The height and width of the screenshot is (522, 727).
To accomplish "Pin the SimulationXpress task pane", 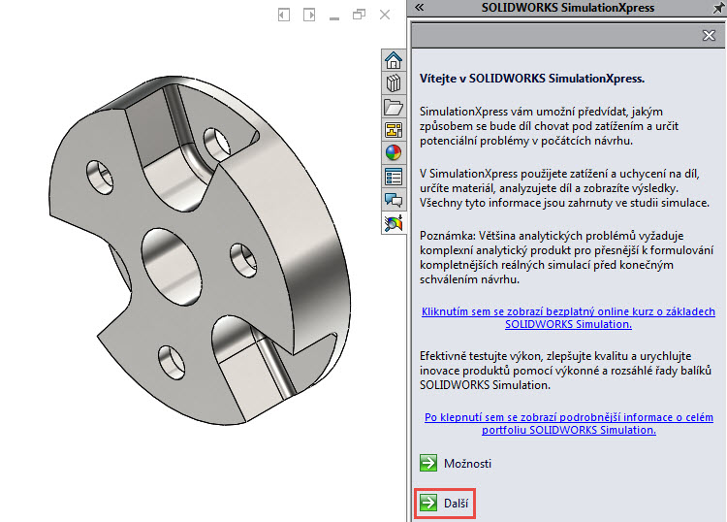I will pos(719,9).
